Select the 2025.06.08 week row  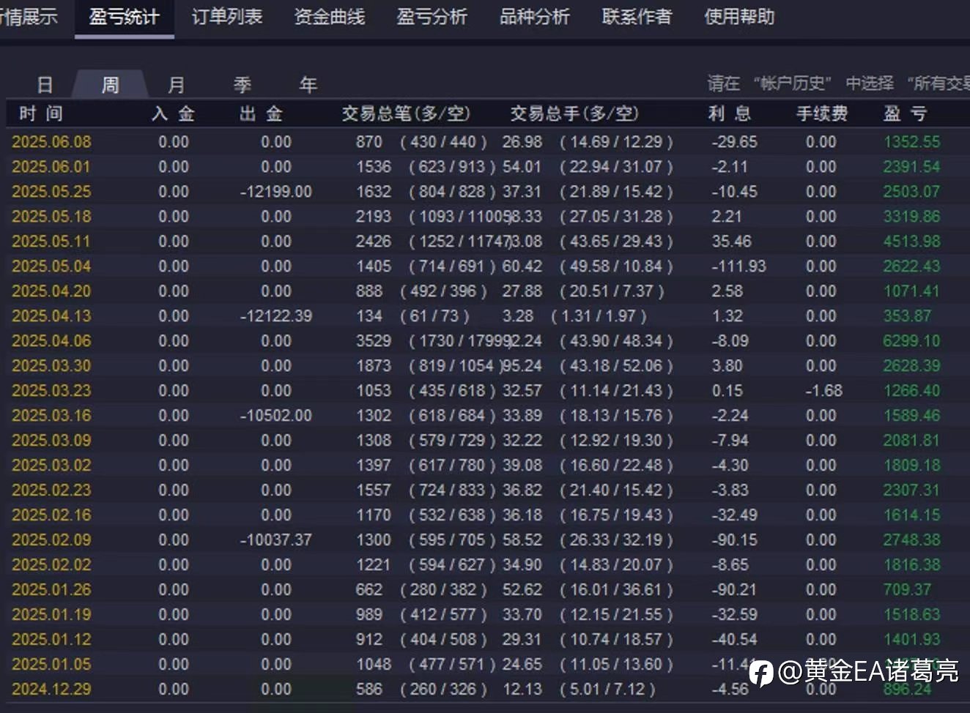[x=485, y=142]
